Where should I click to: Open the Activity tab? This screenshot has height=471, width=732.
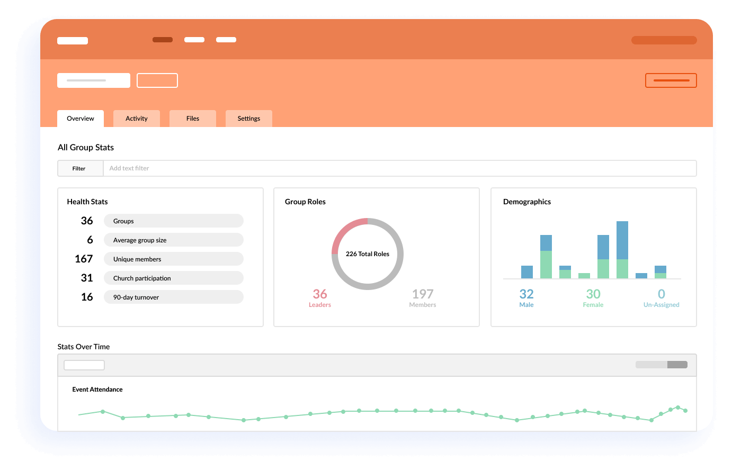point(137,119)
